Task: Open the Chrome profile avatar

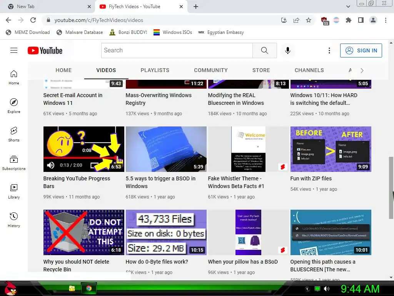Action: 373,20
